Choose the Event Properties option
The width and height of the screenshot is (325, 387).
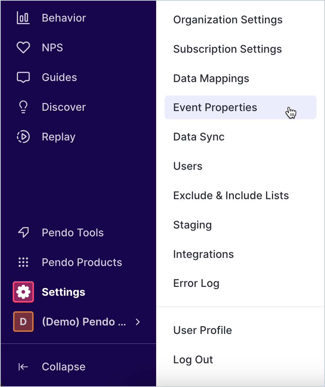[215, 108]
